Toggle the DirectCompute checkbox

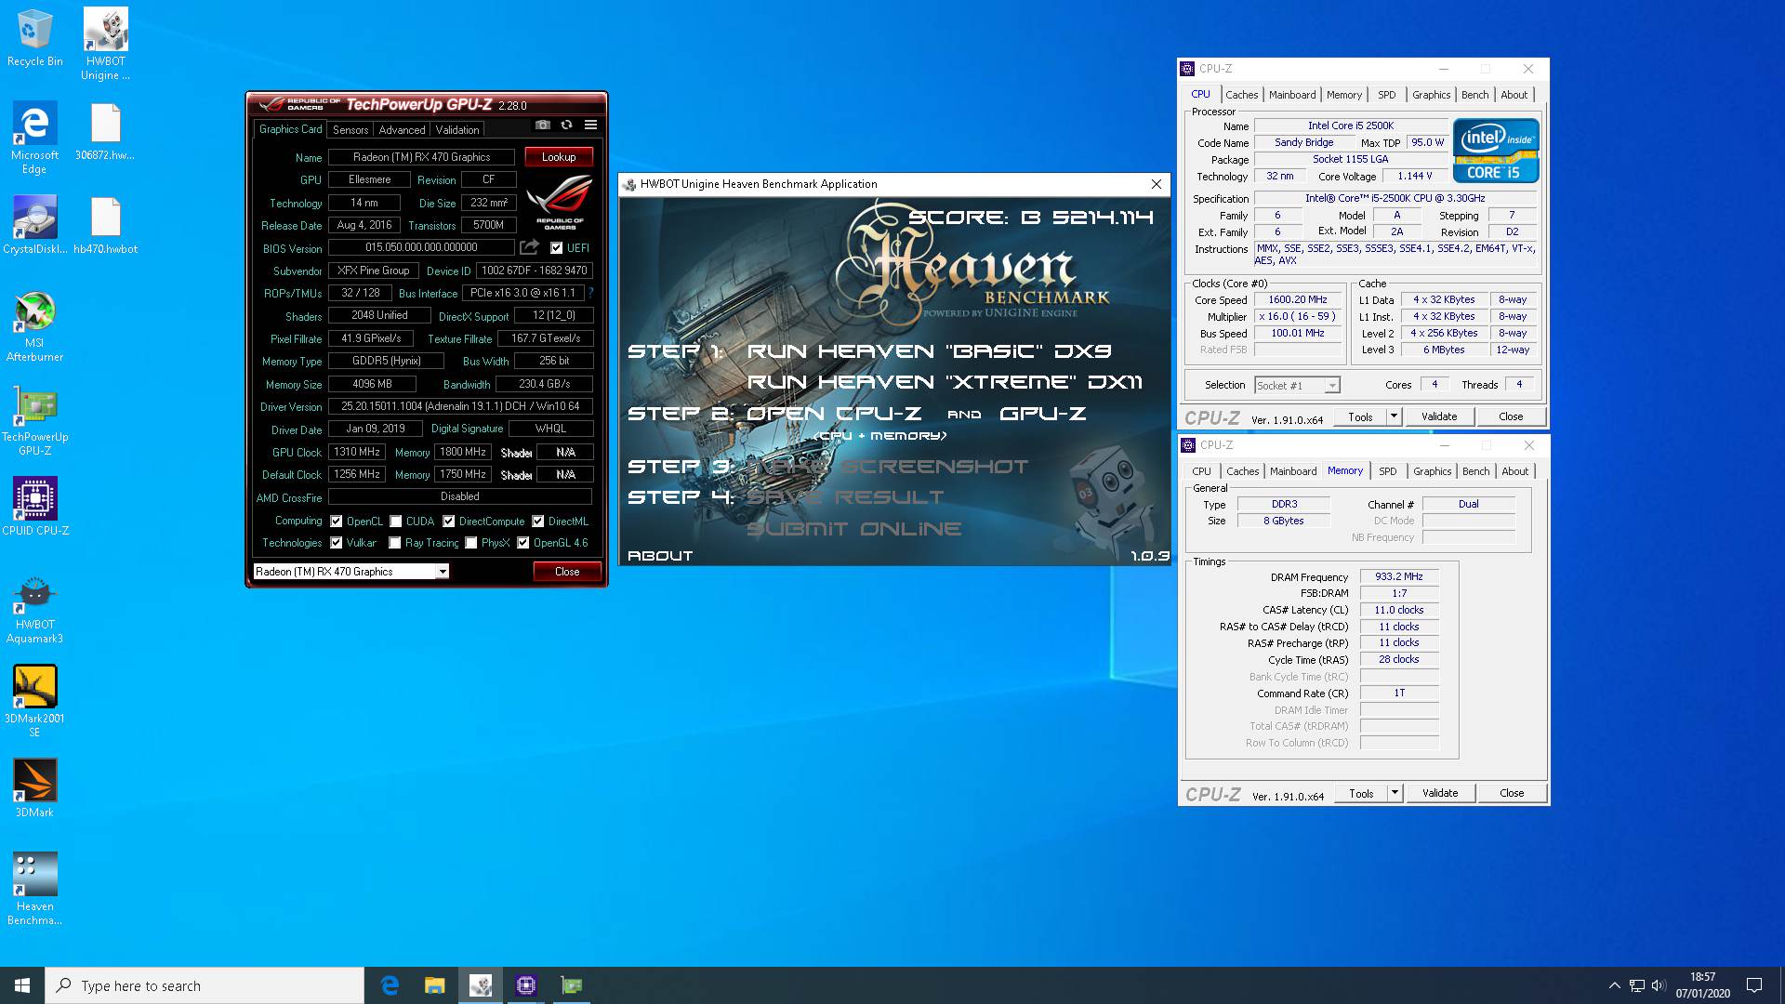coord(449,522)
